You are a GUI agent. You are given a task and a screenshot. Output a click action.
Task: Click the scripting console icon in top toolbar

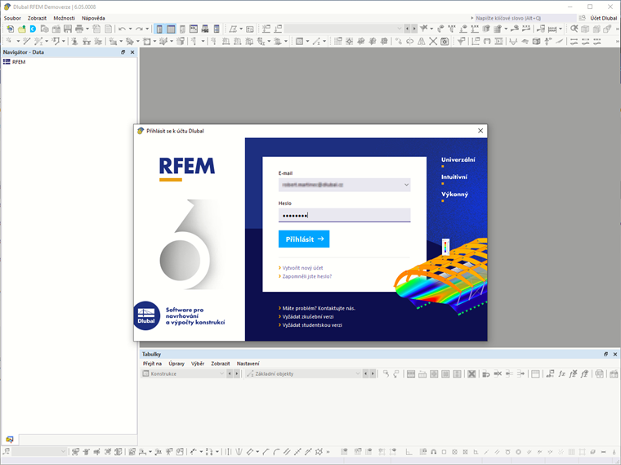tap(194, 29)
